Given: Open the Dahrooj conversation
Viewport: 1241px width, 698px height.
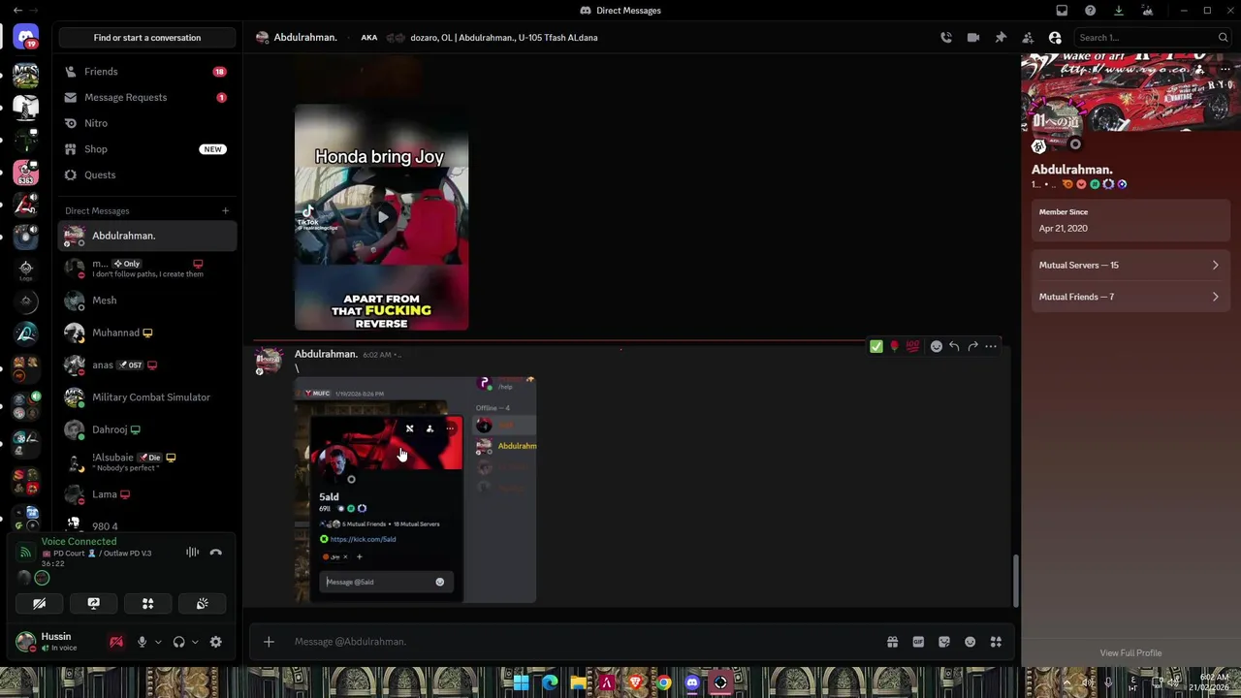Looking at the screenshot, I should [147, 429].
